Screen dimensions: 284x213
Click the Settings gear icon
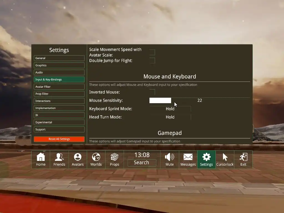pyautogui.click(x=206, y=159)
